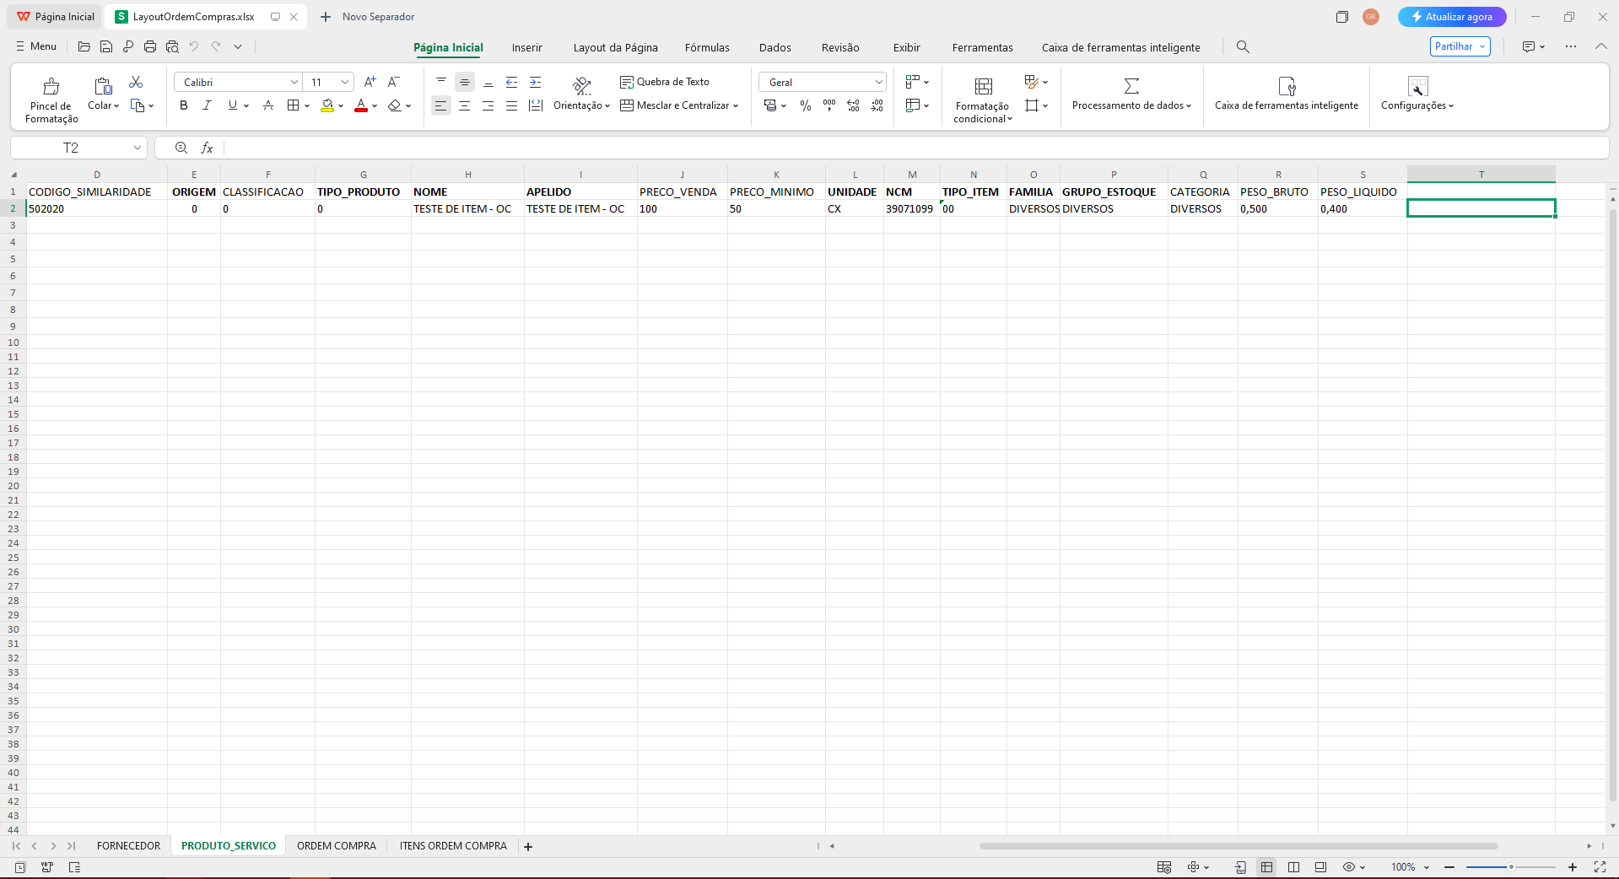Click the Redo arrow icon
The width and height of the screenshot is (1619, 879).
pyautogui.click(x=216, y=46)
